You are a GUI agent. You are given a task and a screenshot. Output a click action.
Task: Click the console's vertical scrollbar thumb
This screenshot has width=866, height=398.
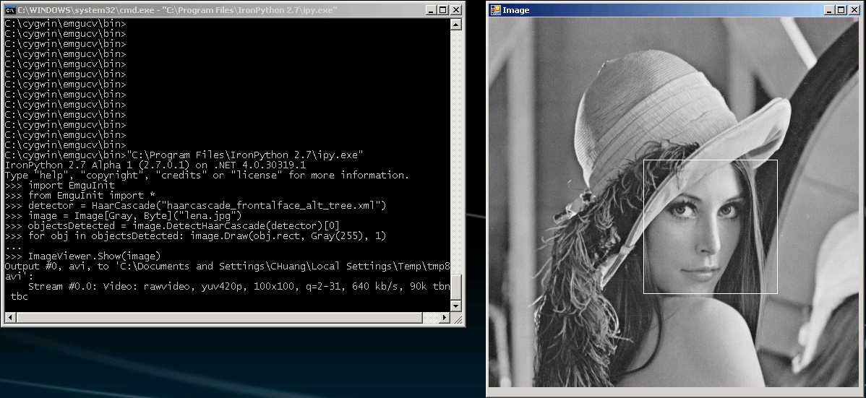(x=455, y=287)
